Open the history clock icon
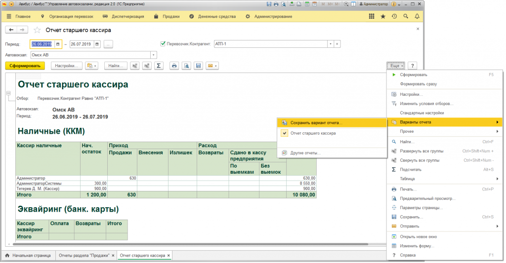The image size is (506, 263). pyautogui.click(x=394, y=16)
